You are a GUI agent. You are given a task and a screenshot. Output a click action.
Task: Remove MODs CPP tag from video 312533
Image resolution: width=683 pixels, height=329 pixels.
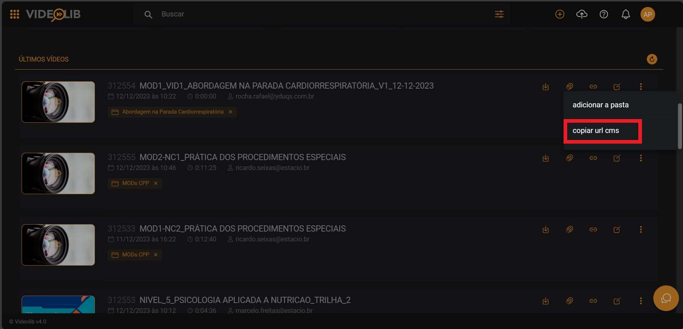click(x=156, y=255)
